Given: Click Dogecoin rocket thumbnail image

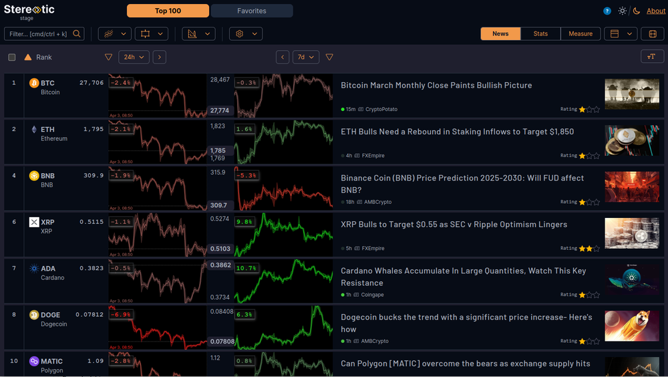Looking at the screenshot, I should pyautogui.click(x=632, y=326).
